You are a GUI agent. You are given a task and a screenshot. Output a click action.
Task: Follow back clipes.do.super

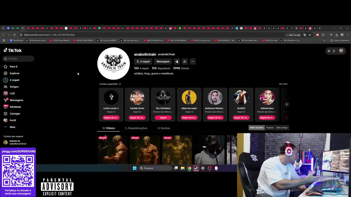(189, 118)
